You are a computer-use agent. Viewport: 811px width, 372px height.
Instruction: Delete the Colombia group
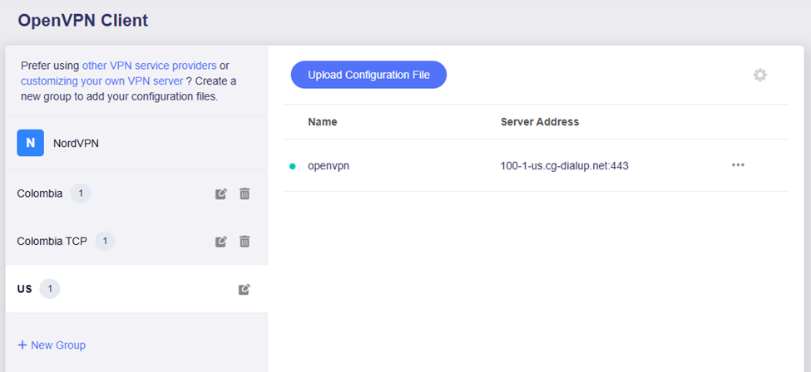(x=245, y=193)
